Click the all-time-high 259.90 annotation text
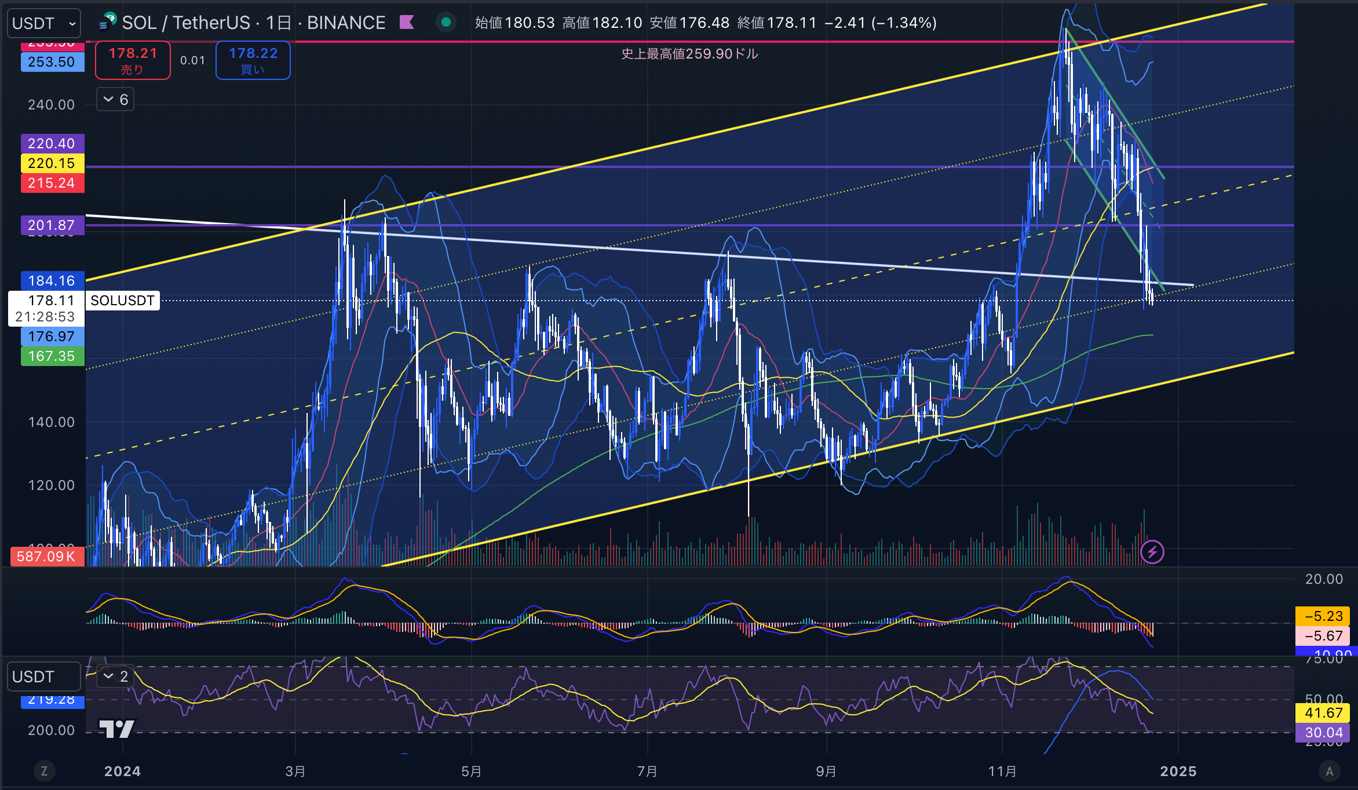 (x=689, y=54)
